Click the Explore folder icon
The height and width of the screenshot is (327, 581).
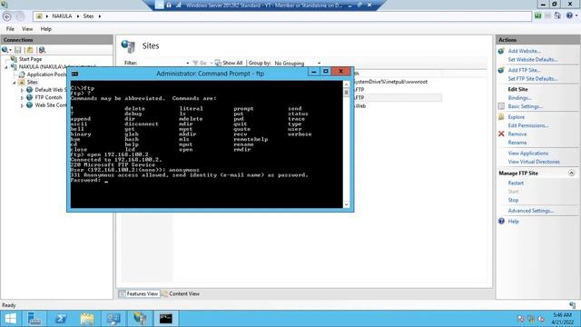coord(501,117)
